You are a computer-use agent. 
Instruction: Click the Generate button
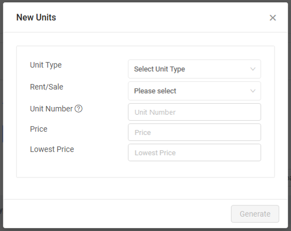point(255,214)
